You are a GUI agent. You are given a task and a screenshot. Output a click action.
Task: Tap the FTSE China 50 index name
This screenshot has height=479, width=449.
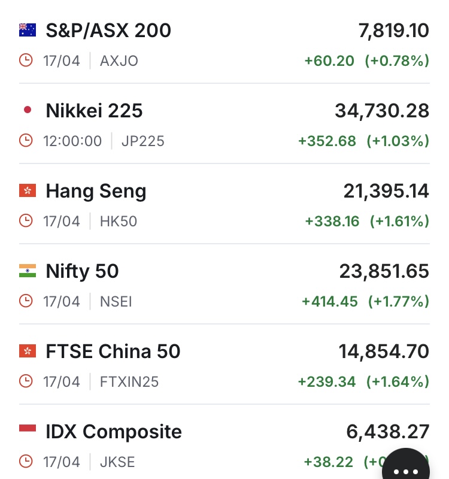coord(113,352)
